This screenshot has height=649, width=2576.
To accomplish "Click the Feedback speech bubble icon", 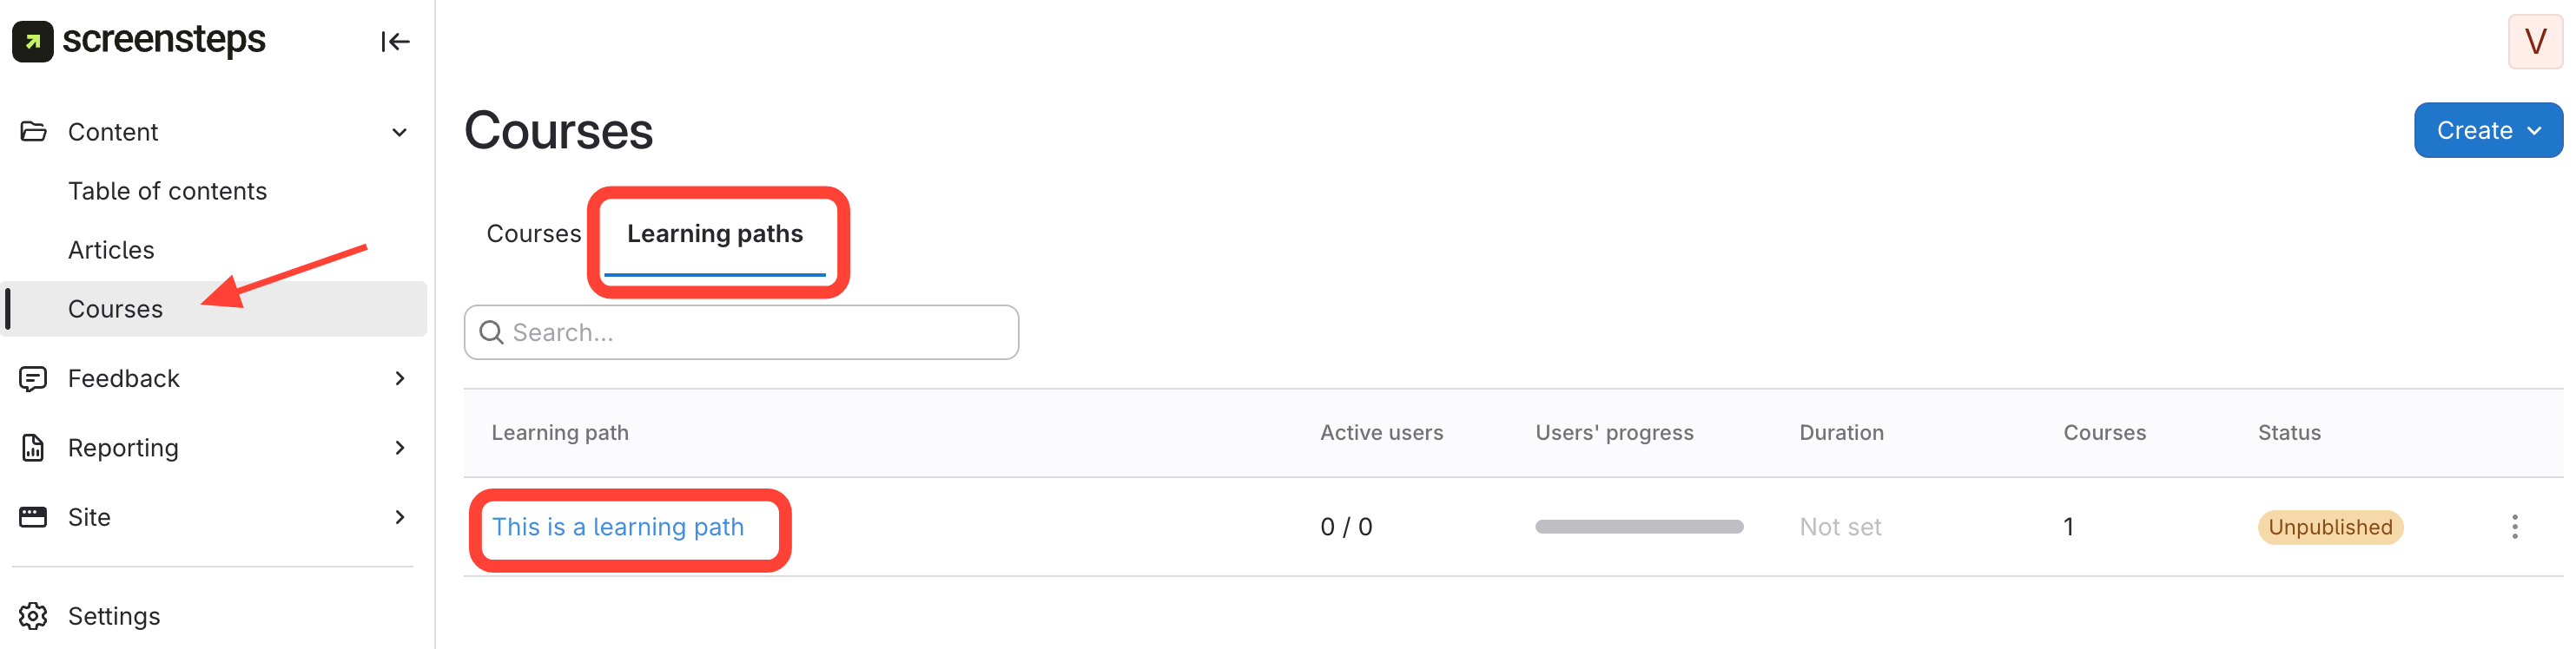I will (33, 378).
